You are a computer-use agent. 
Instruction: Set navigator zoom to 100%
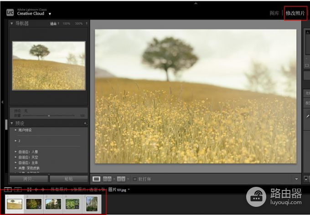[x=67, y=24]
